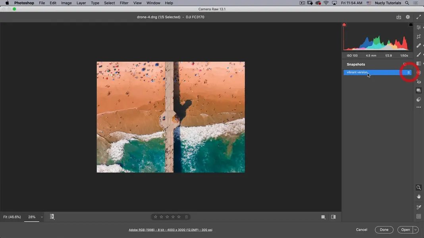The image size is (424, 238).
Task: Set rating to four stars
Action: tap(173, 217)
